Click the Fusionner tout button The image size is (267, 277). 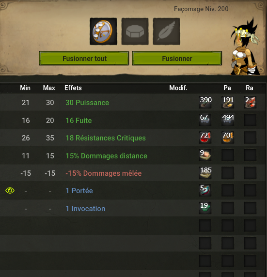click(x=84, y=58)
